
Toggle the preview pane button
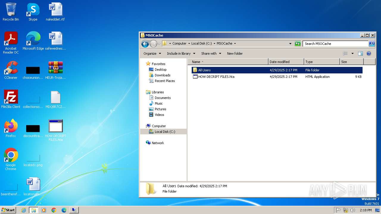pyautogui.click(x=360, y=53)
